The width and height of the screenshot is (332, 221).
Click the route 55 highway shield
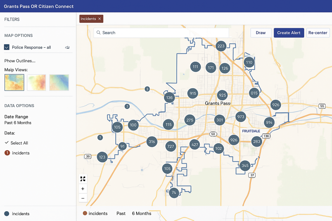[322, 106]
